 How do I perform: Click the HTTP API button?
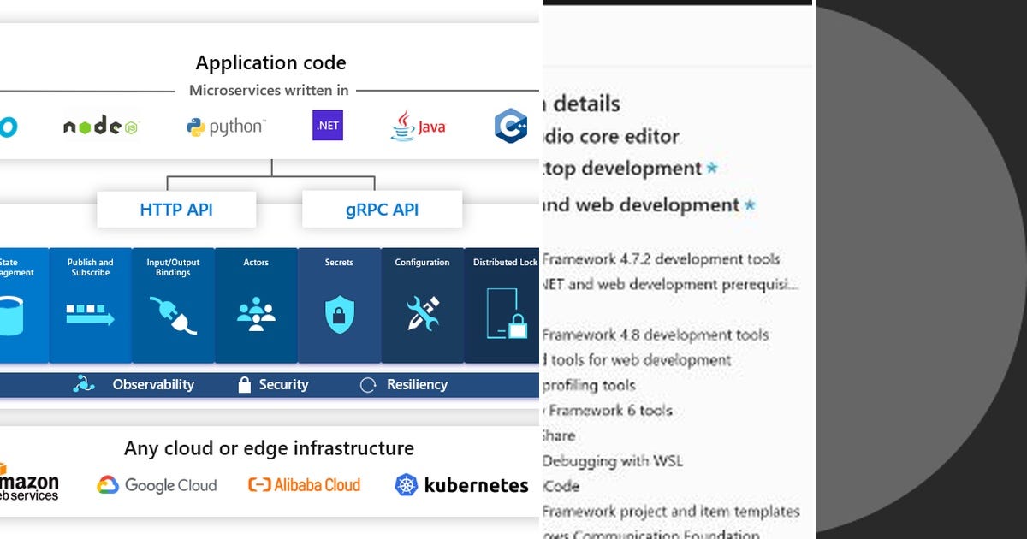[x=176, y=208]
